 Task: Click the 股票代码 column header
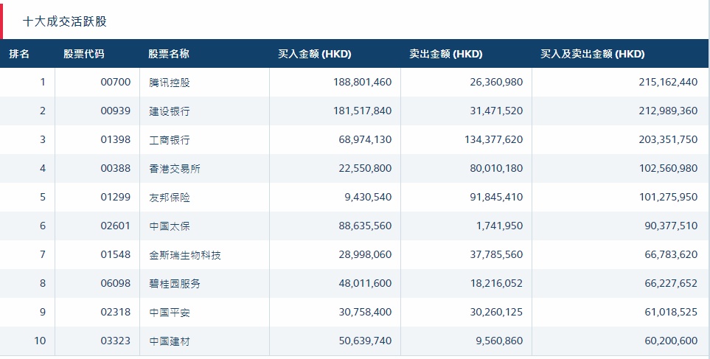point(83,54)
